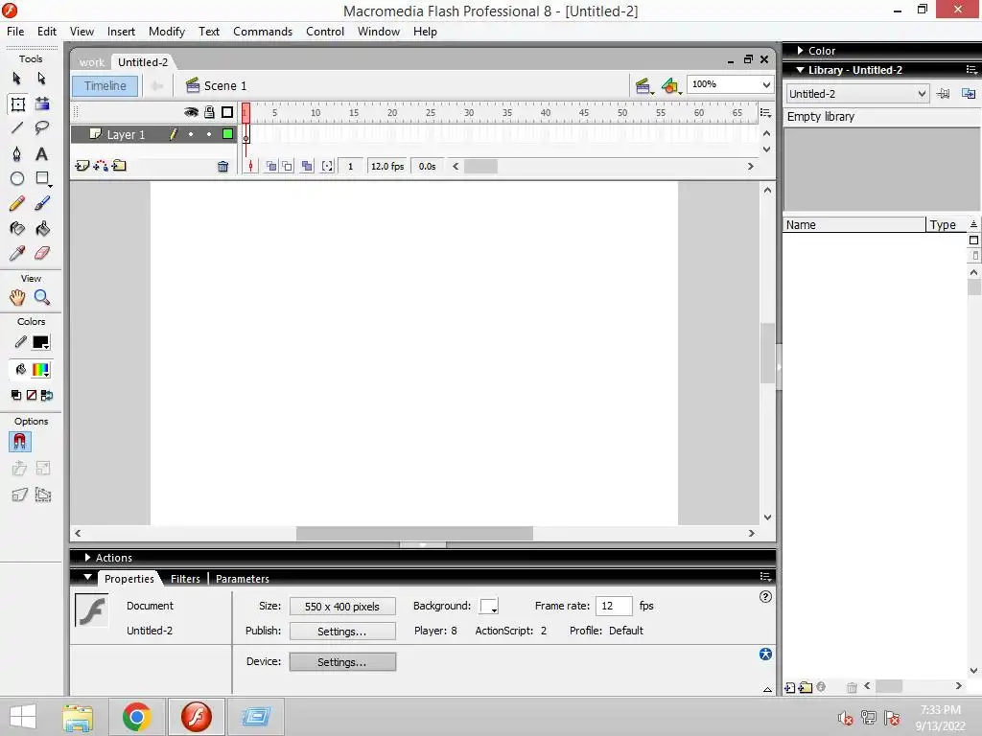The image size is (982, 736).
Task: Select the Brush tool
Action: 42,203
